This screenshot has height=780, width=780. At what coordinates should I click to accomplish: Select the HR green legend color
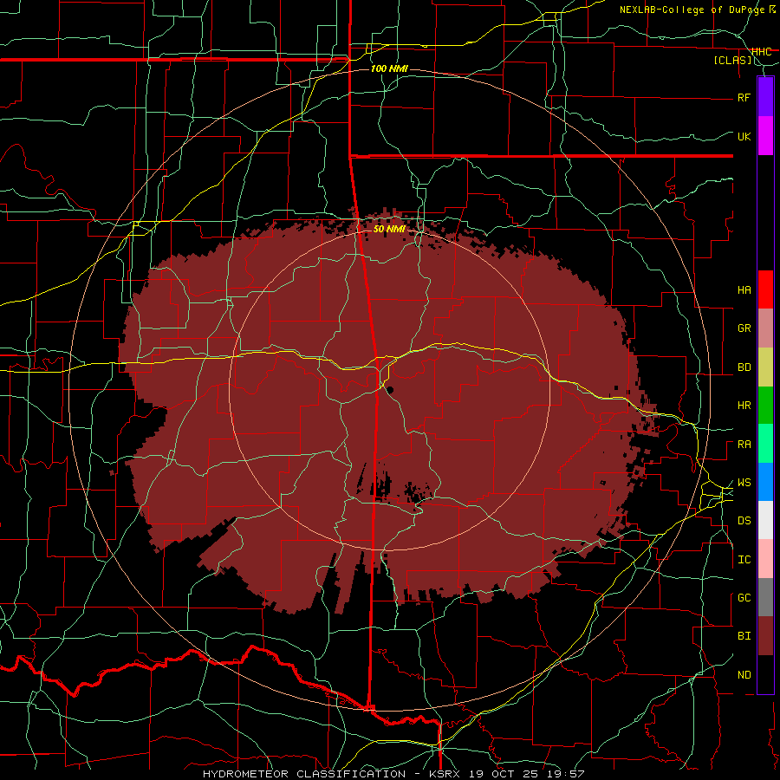click(x=765, y=406)
